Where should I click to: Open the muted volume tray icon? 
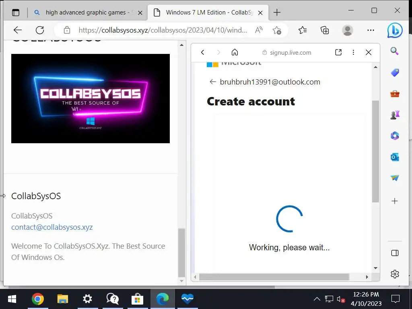[x=341, y=299]
